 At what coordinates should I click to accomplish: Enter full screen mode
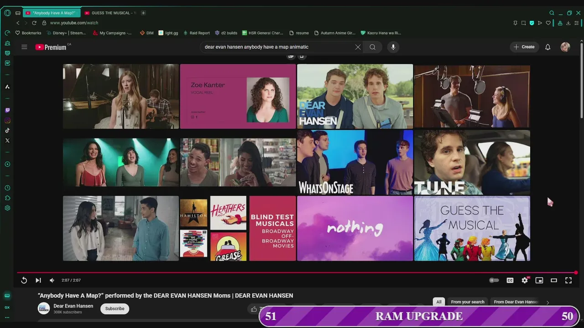[x=568, y=280]
